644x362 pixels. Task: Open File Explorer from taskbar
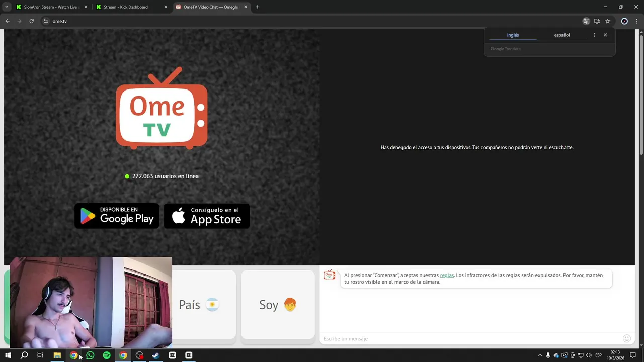57,355
